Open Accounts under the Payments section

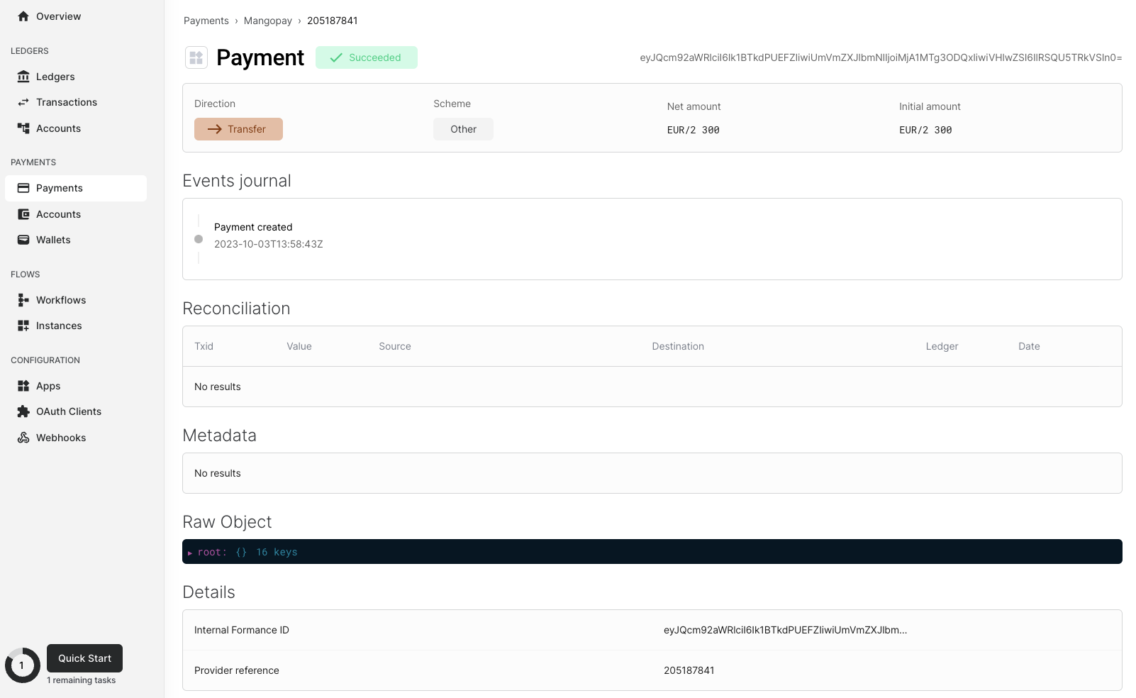58,214
